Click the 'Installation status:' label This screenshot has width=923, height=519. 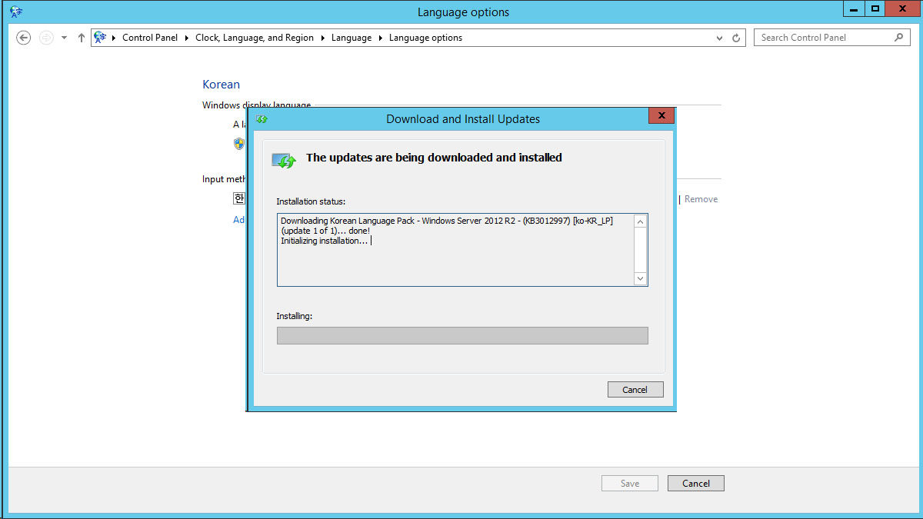pyautogui.click(x=311, y=201)
